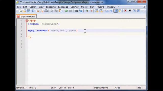This screenshot has height=91, width=163.
Task: Close the Notepad++ window
Action: tap(142, 2)
